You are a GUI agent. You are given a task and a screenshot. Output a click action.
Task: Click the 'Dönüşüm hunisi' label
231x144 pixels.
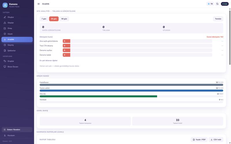coord(46,37)
